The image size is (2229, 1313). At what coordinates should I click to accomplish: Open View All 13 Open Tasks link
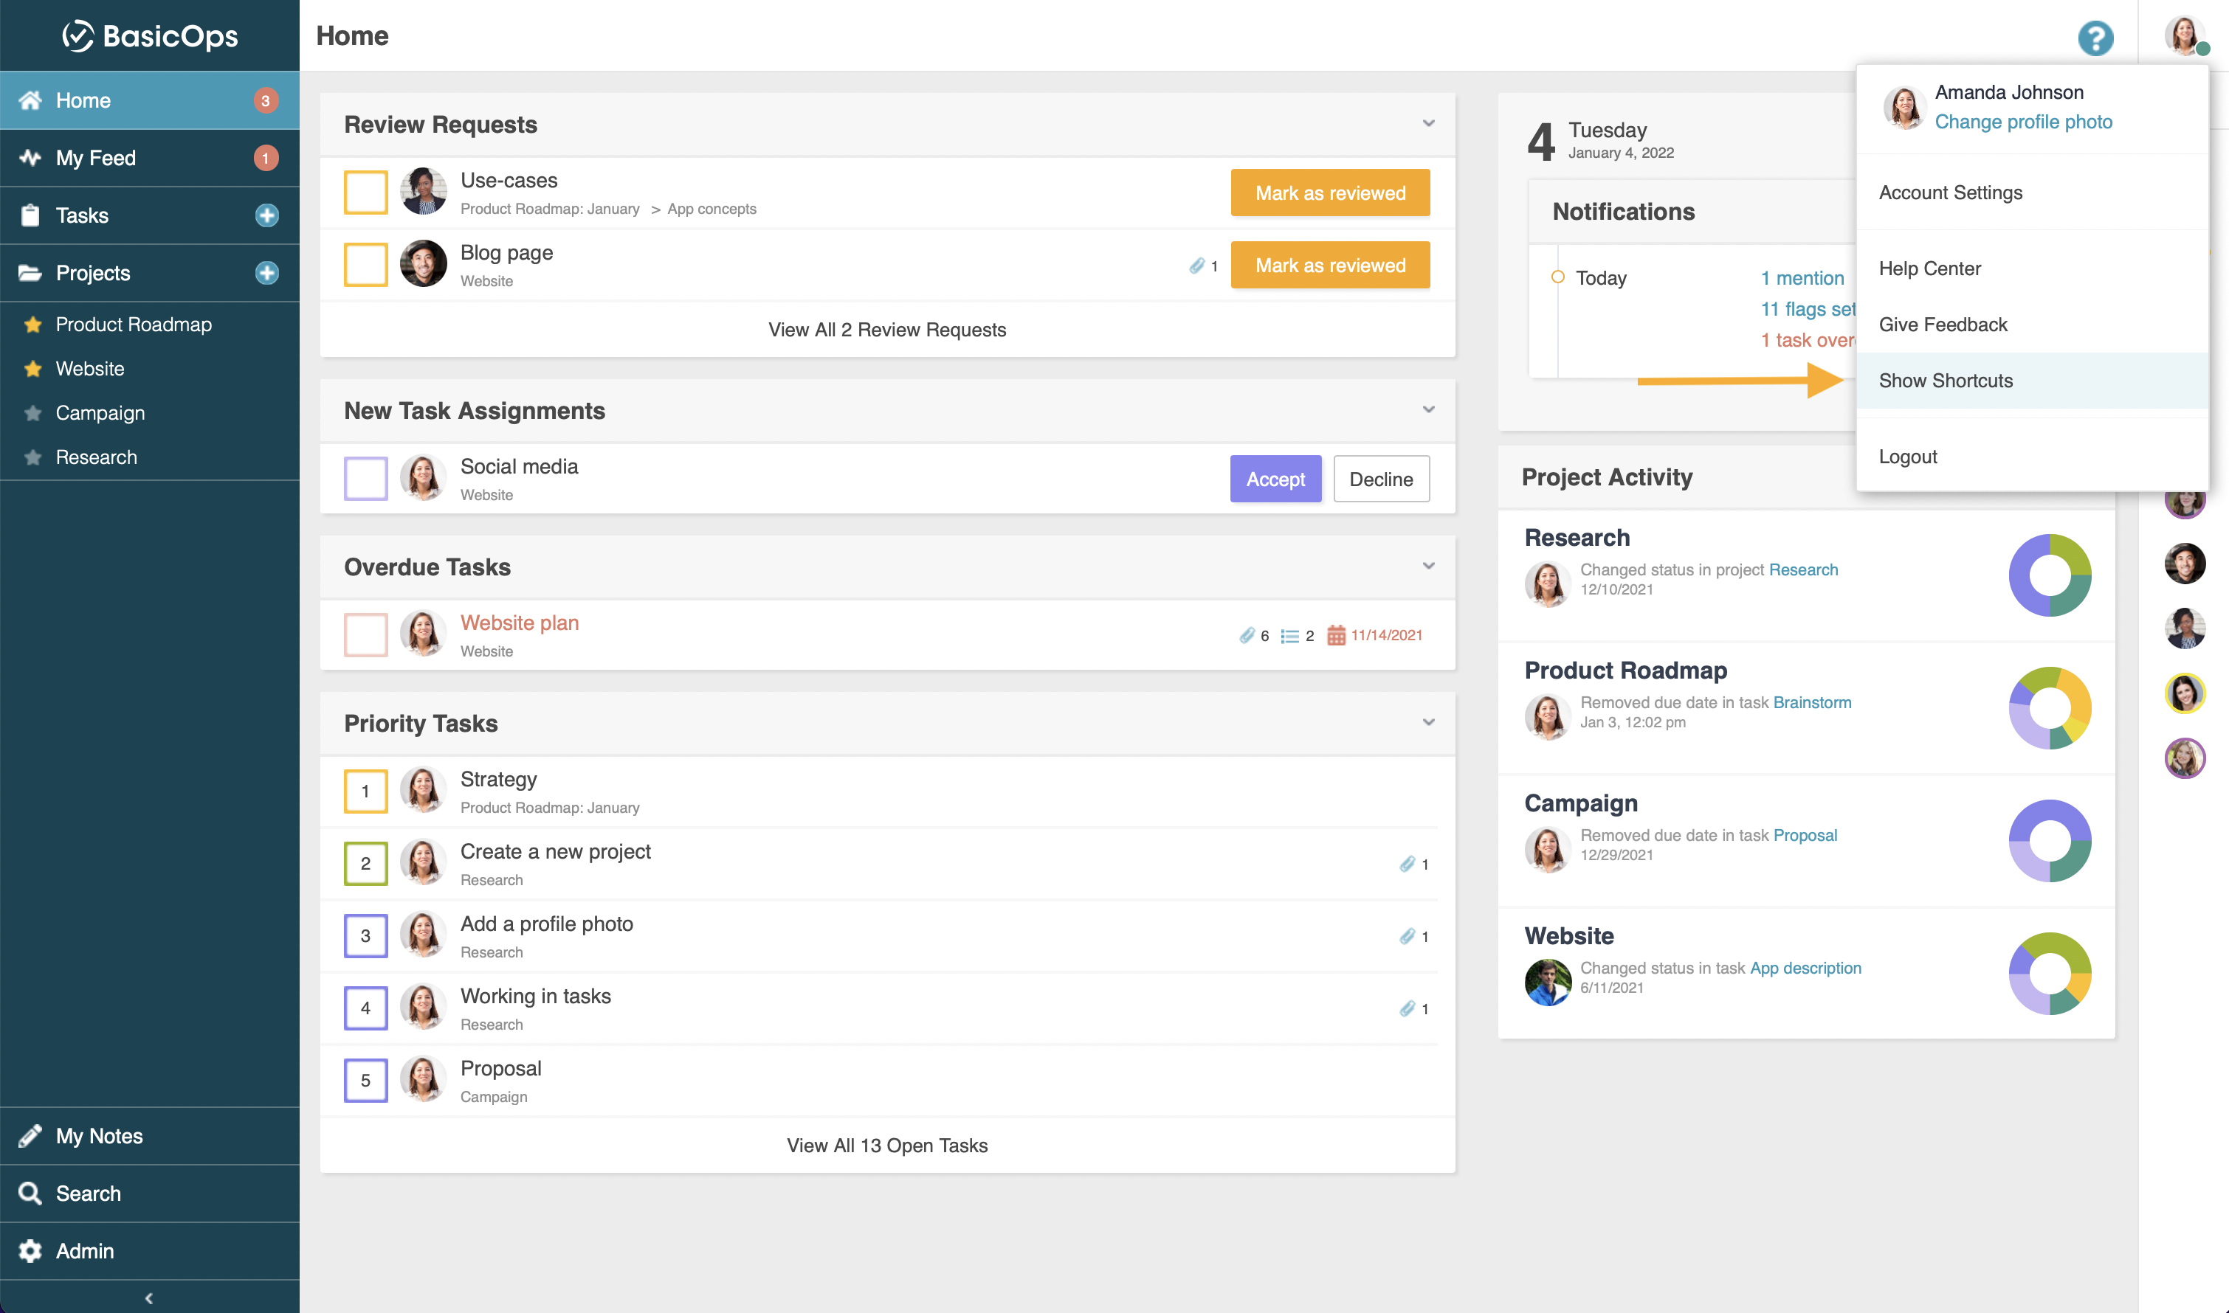pos(887,1145)
